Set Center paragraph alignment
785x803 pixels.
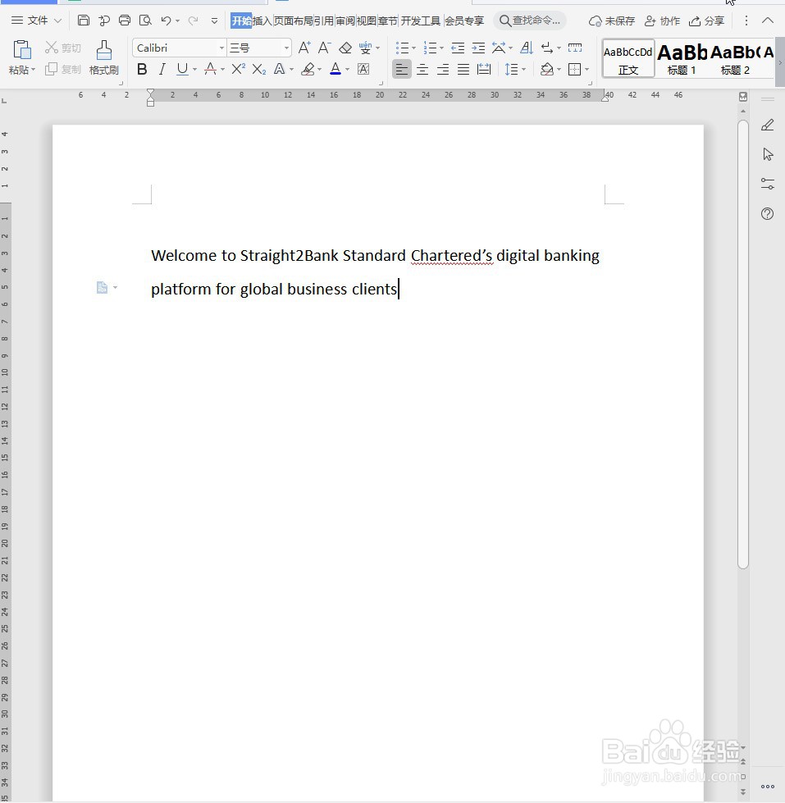point(422,69)
